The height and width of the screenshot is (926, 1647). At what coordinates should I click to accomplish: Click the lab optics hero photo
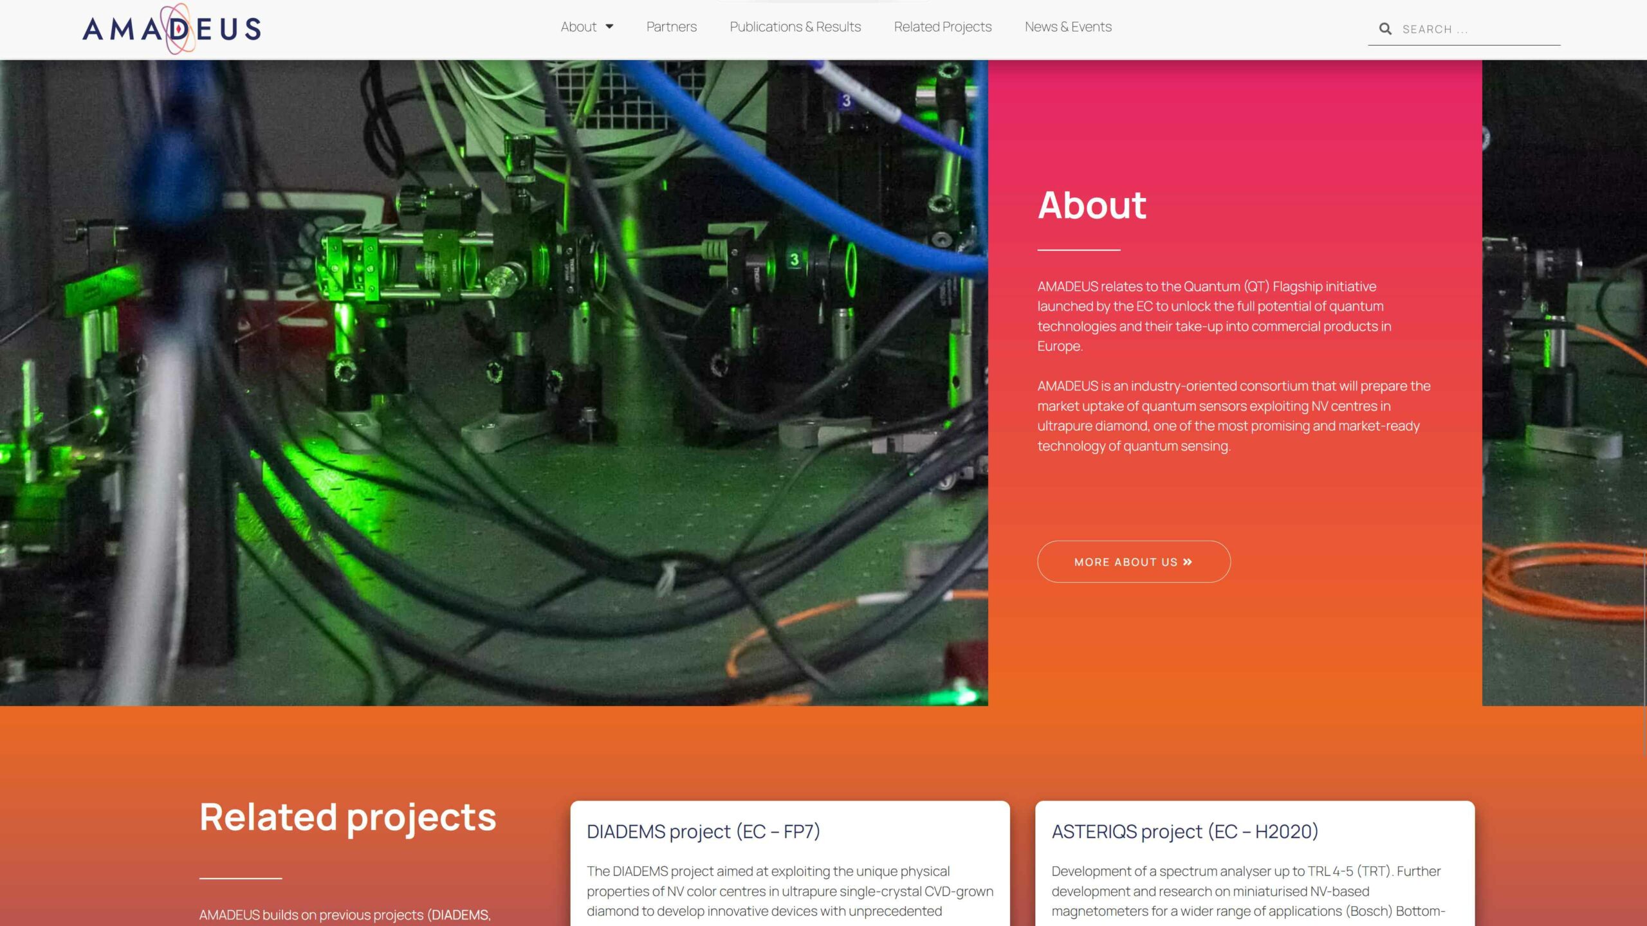pos(493,383)
